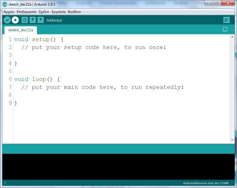Viewport: 237px width, 188px height.
Task: Click the 'put your main code here' comment
Action: tap(103, 87)
